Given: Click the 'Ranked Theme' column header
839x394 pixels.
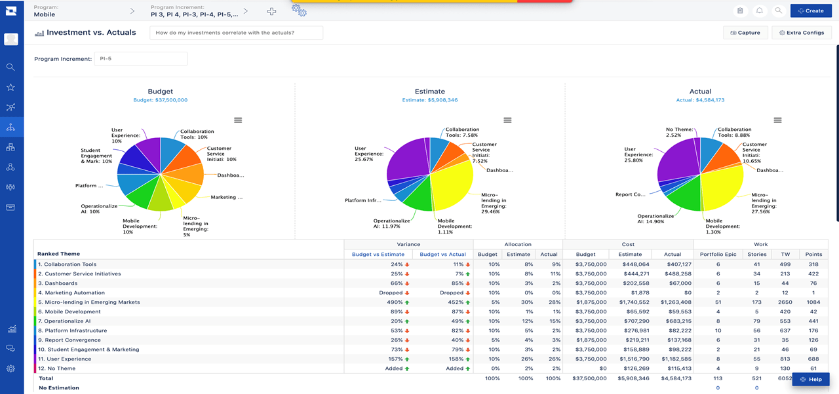Looking at the screenshot, I should [x=58, y=254].
